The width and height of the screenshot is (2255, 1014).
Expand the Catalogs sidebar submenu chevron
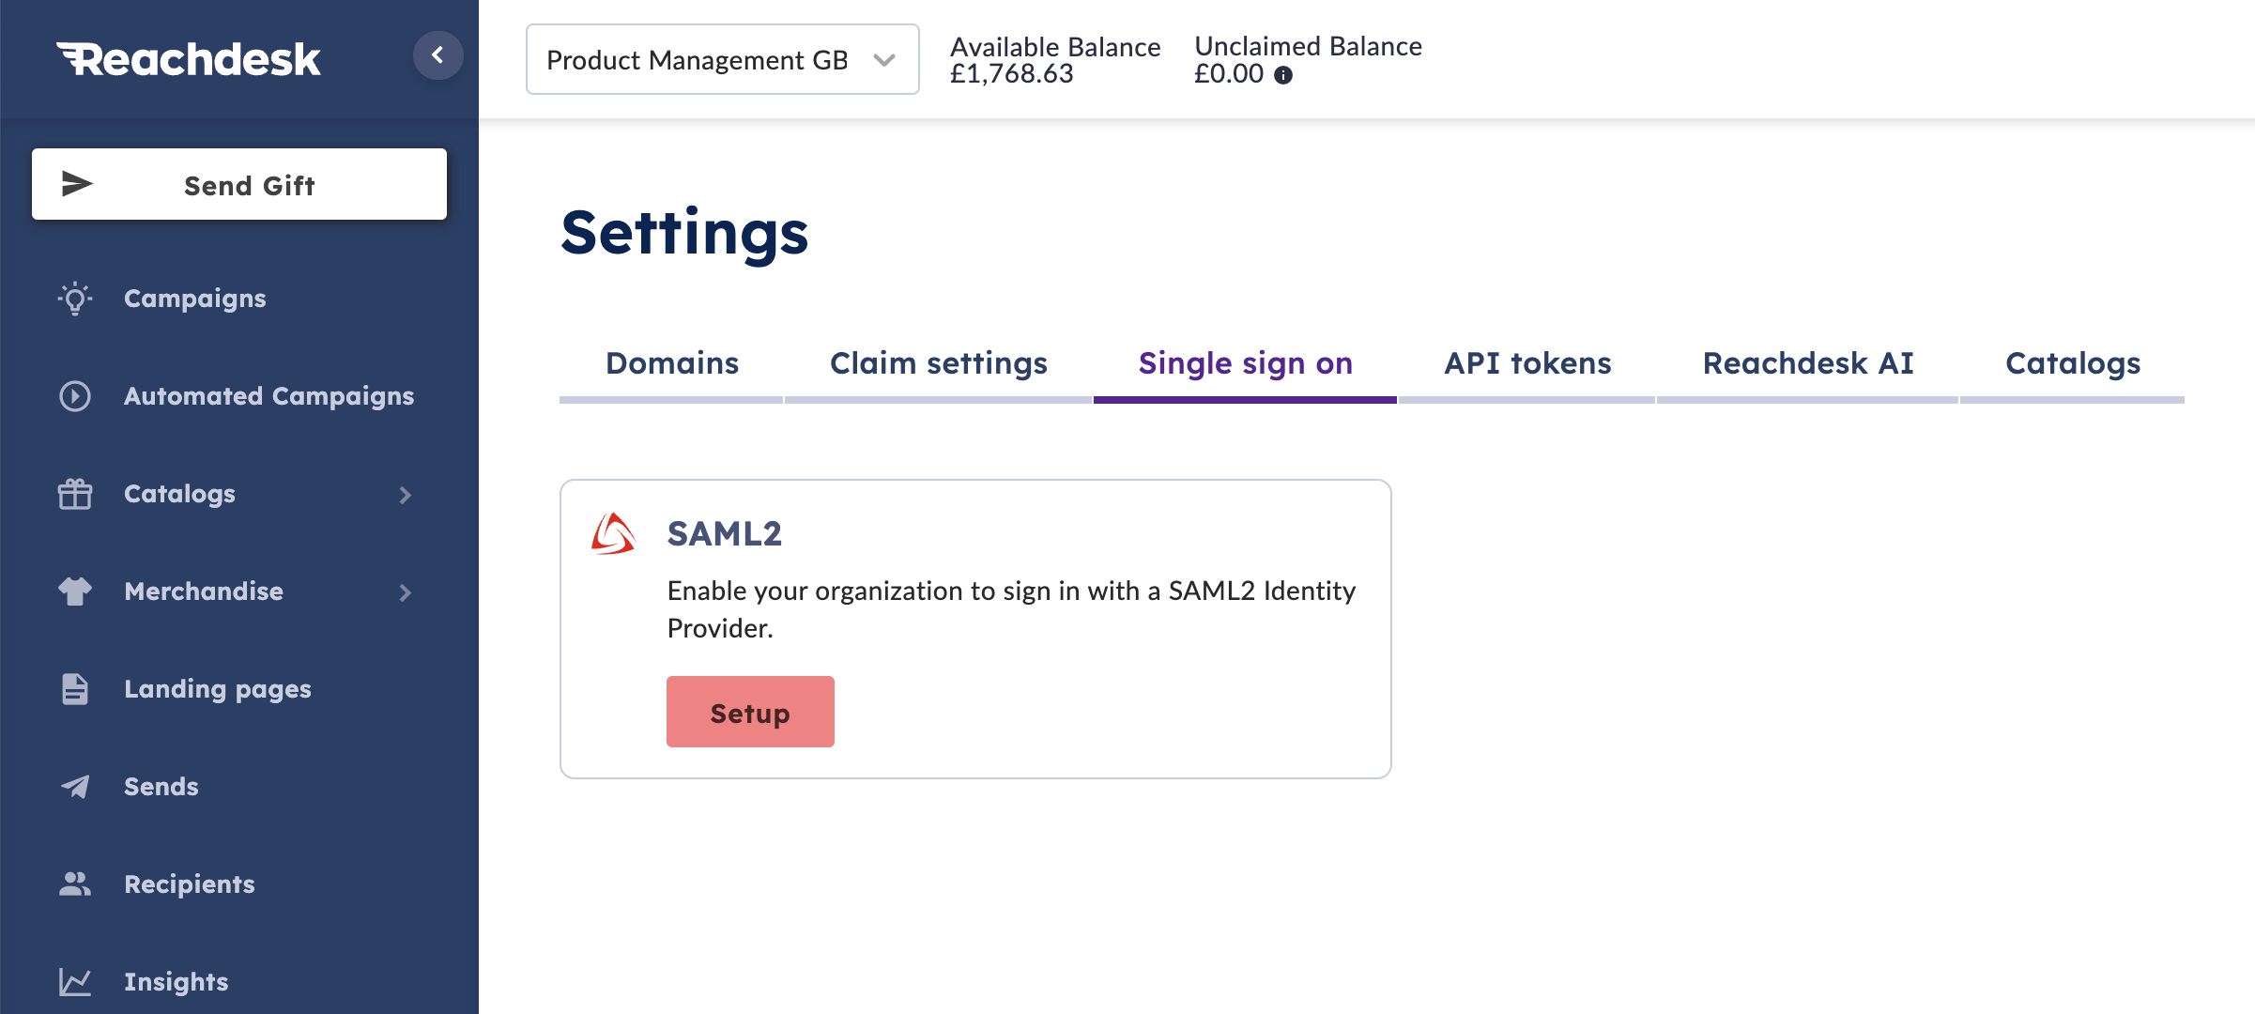405,495
